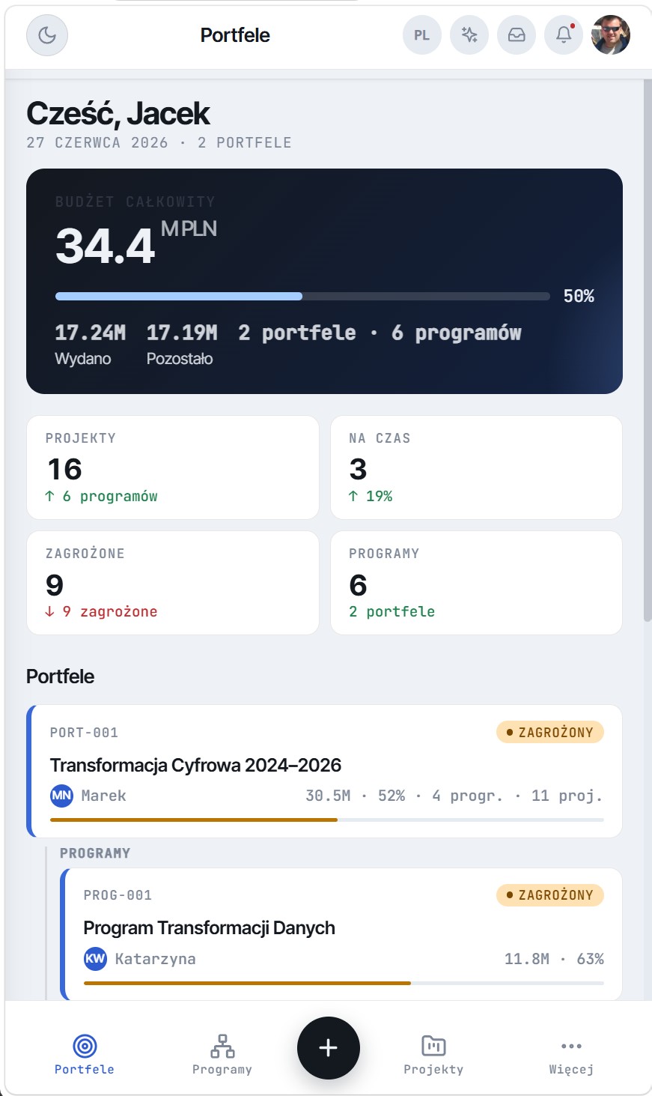
Task: Tap the plus add button
Action: (329, 1048)
